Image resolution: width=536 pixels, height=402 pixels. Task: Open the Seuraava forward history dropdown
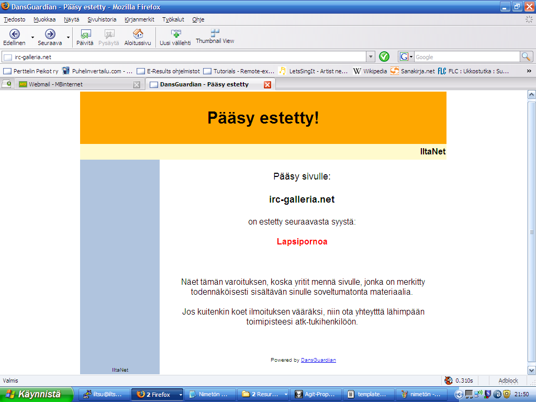69,37
